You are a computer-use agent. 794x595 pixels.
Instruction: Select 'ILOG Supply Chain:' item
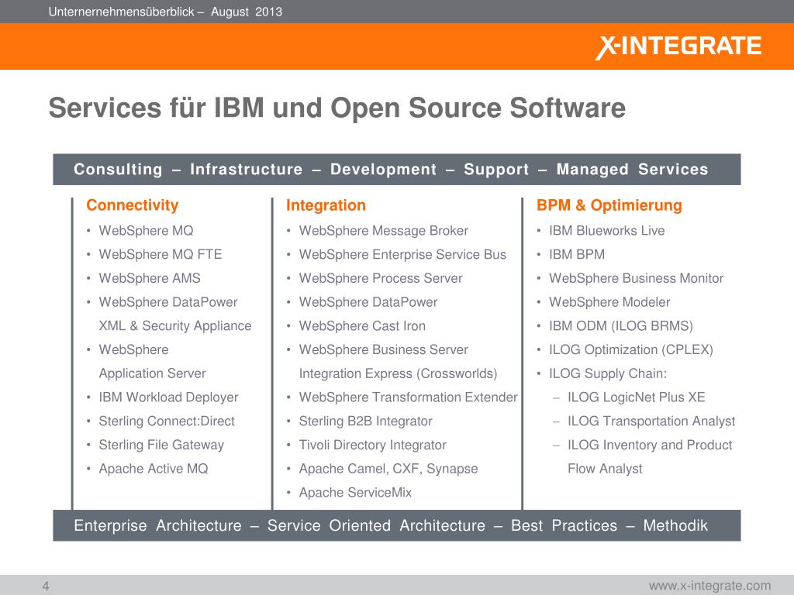coord(608,373)
